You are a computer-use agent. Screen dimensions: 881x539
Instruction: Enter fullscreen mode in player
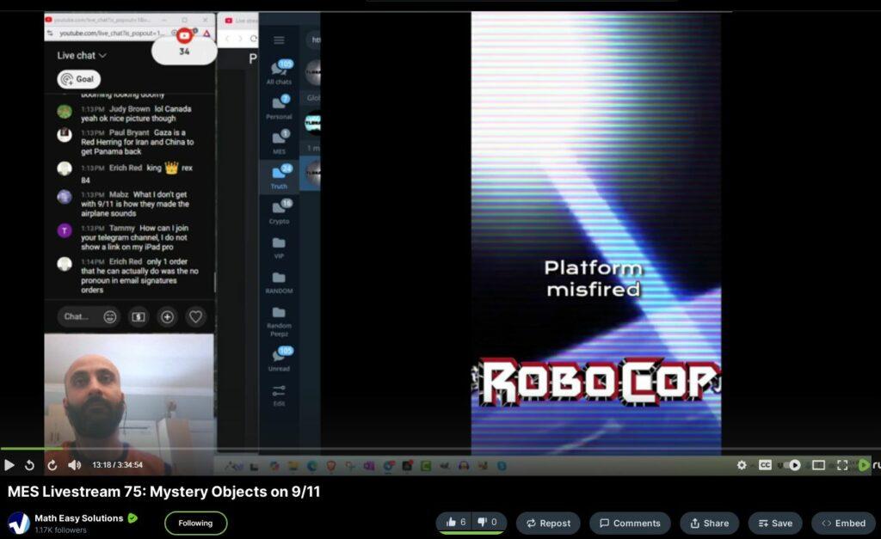point(842,465)
